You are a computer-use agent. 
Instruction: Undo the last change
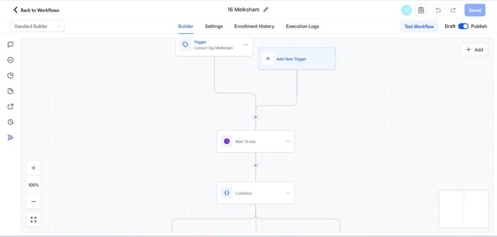(438, 10)
